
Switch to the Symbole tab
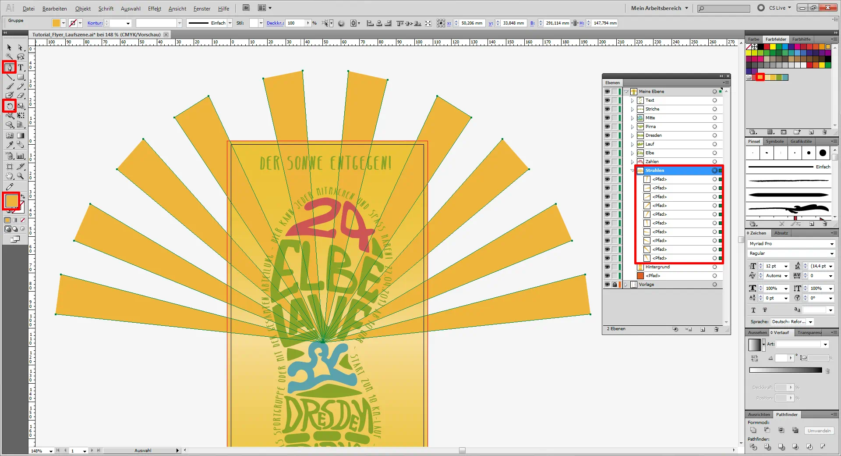click(x=774, y=142)
